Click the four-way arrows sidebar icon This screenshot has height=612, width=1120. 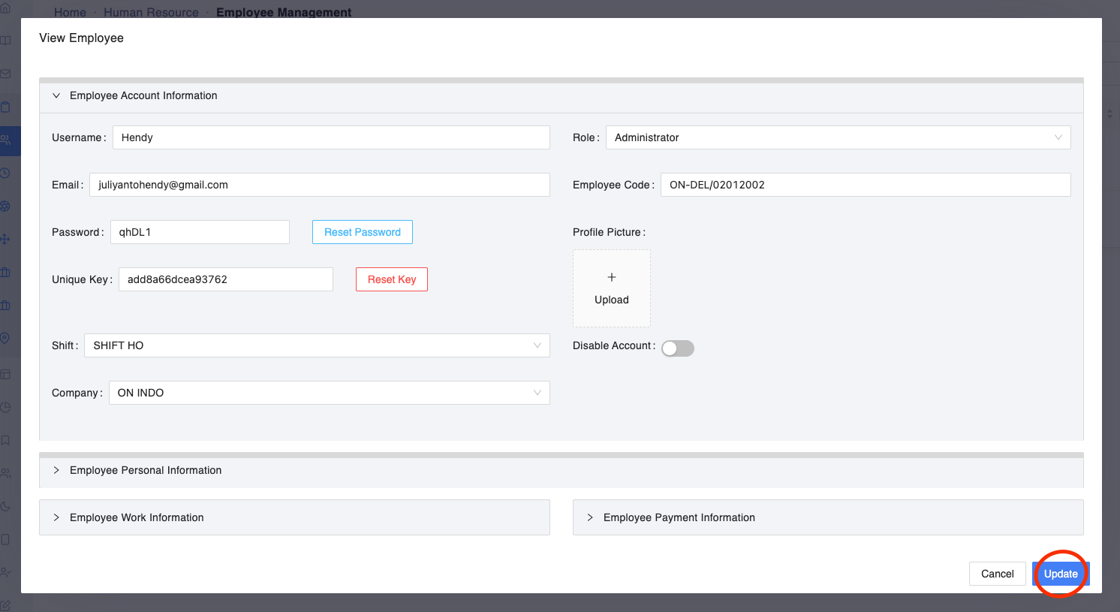[x=5, y=239]
